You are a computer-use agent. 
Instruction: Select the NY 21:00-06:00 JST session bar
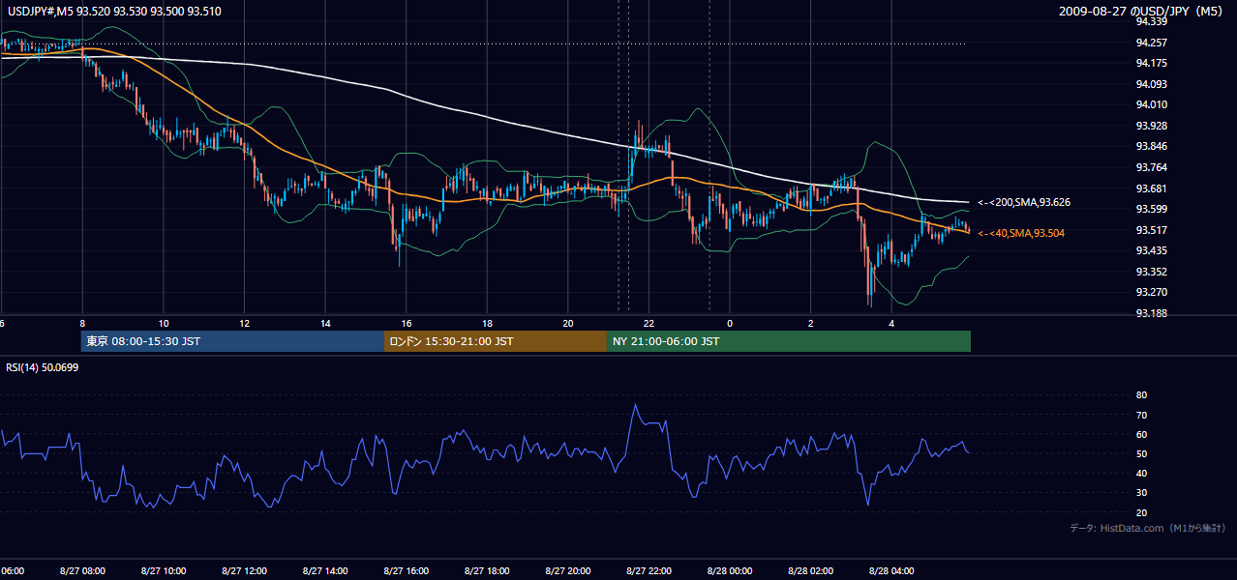(789, 341)
